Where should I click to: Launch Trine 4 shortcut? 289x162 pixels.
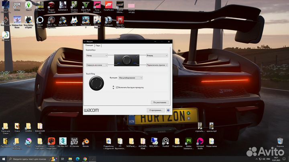51,22
